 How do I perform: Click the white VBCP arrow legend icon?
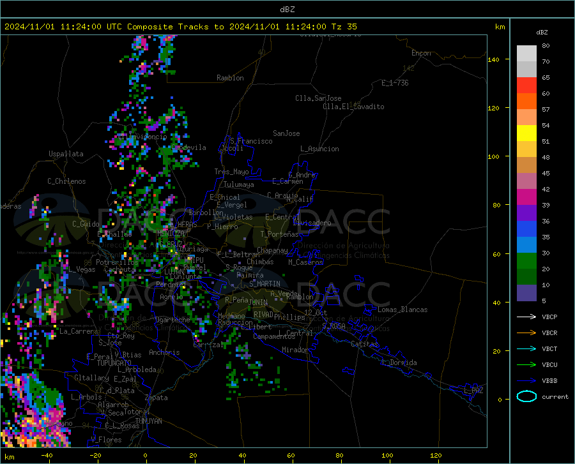pyautogui.click(x=526, y=317)
